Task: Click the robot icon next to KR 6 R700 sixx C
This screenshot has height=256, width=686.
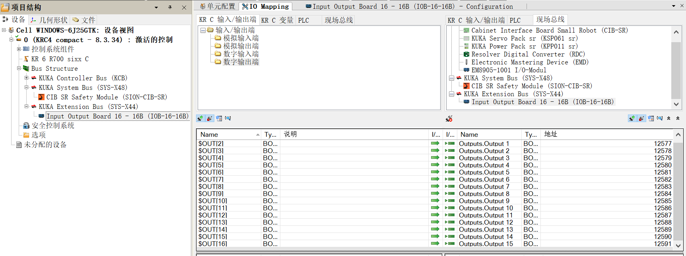Action: pos(26,59)
